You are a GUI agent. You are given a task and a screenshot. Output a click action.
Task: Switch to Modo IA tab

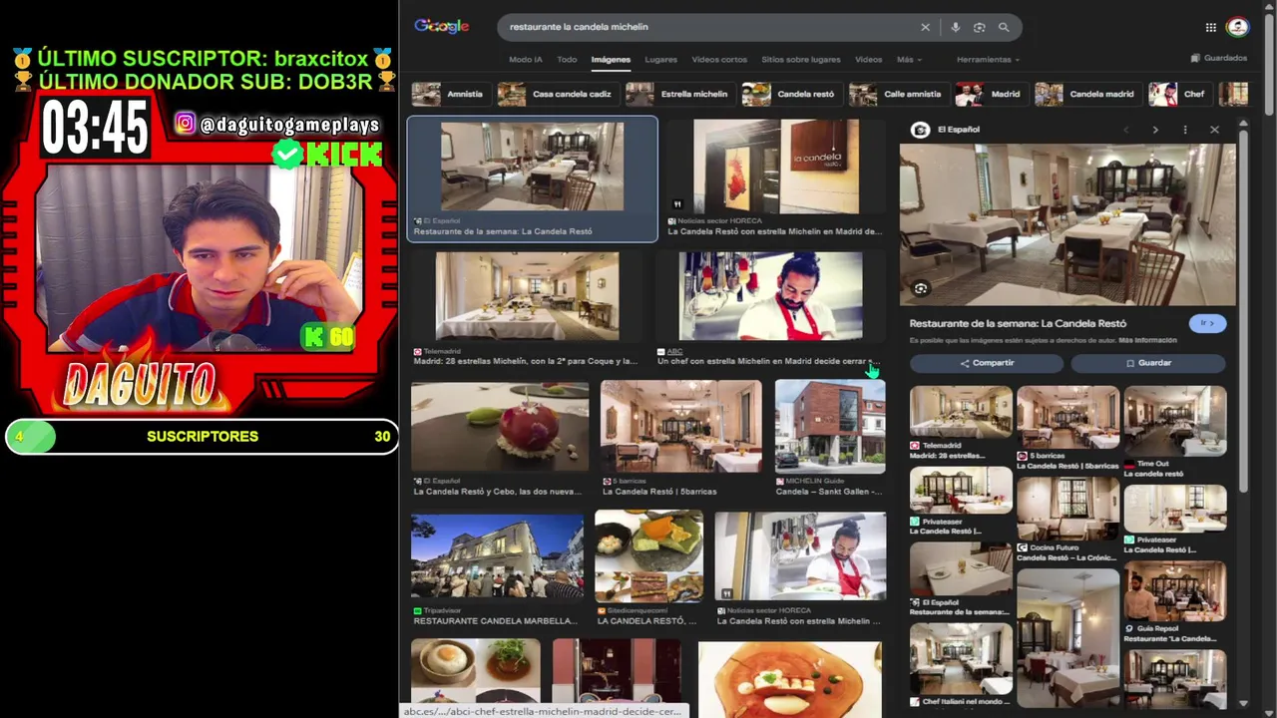(526, 60)
